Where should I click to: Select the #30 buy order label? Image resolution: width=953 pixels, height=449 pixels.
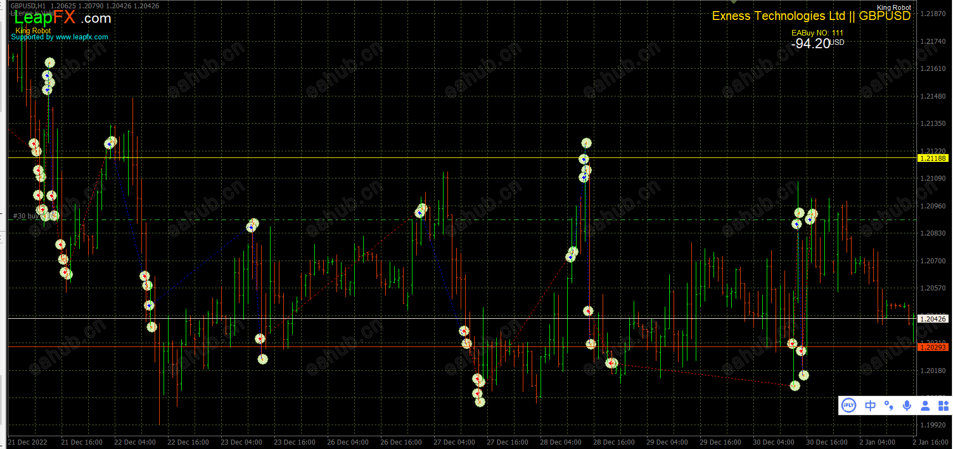tap(26, 216)
